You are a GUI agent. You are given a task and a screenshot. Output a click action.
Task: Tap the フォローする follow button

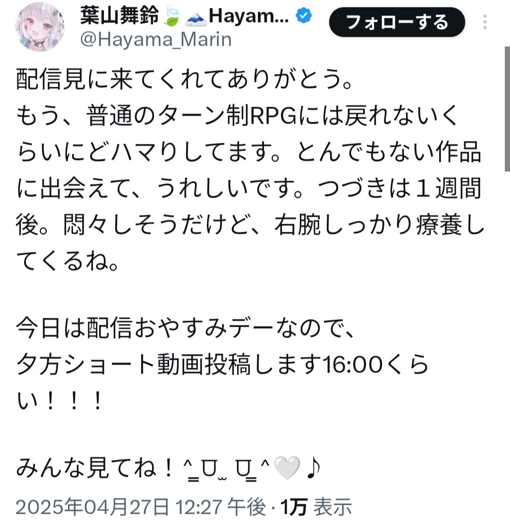(x=397, y=22)
